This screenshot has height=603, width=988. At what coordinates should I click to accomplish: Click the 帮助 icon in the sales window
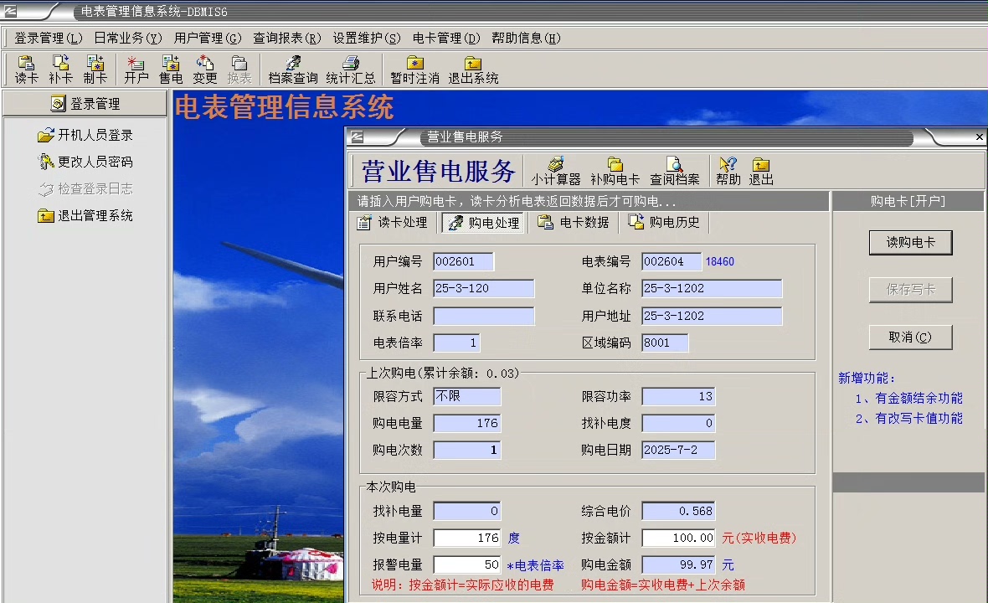[x=728, y=171]
